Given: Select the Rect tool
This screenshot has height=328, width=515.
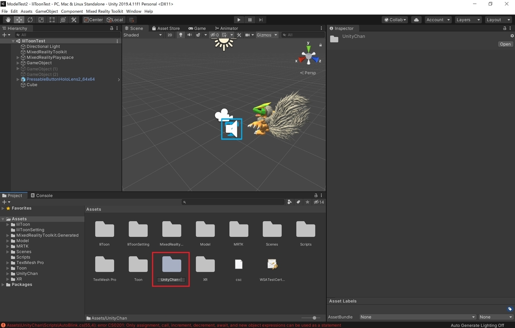Looking at the screenshot, I should tap(52, 20).
